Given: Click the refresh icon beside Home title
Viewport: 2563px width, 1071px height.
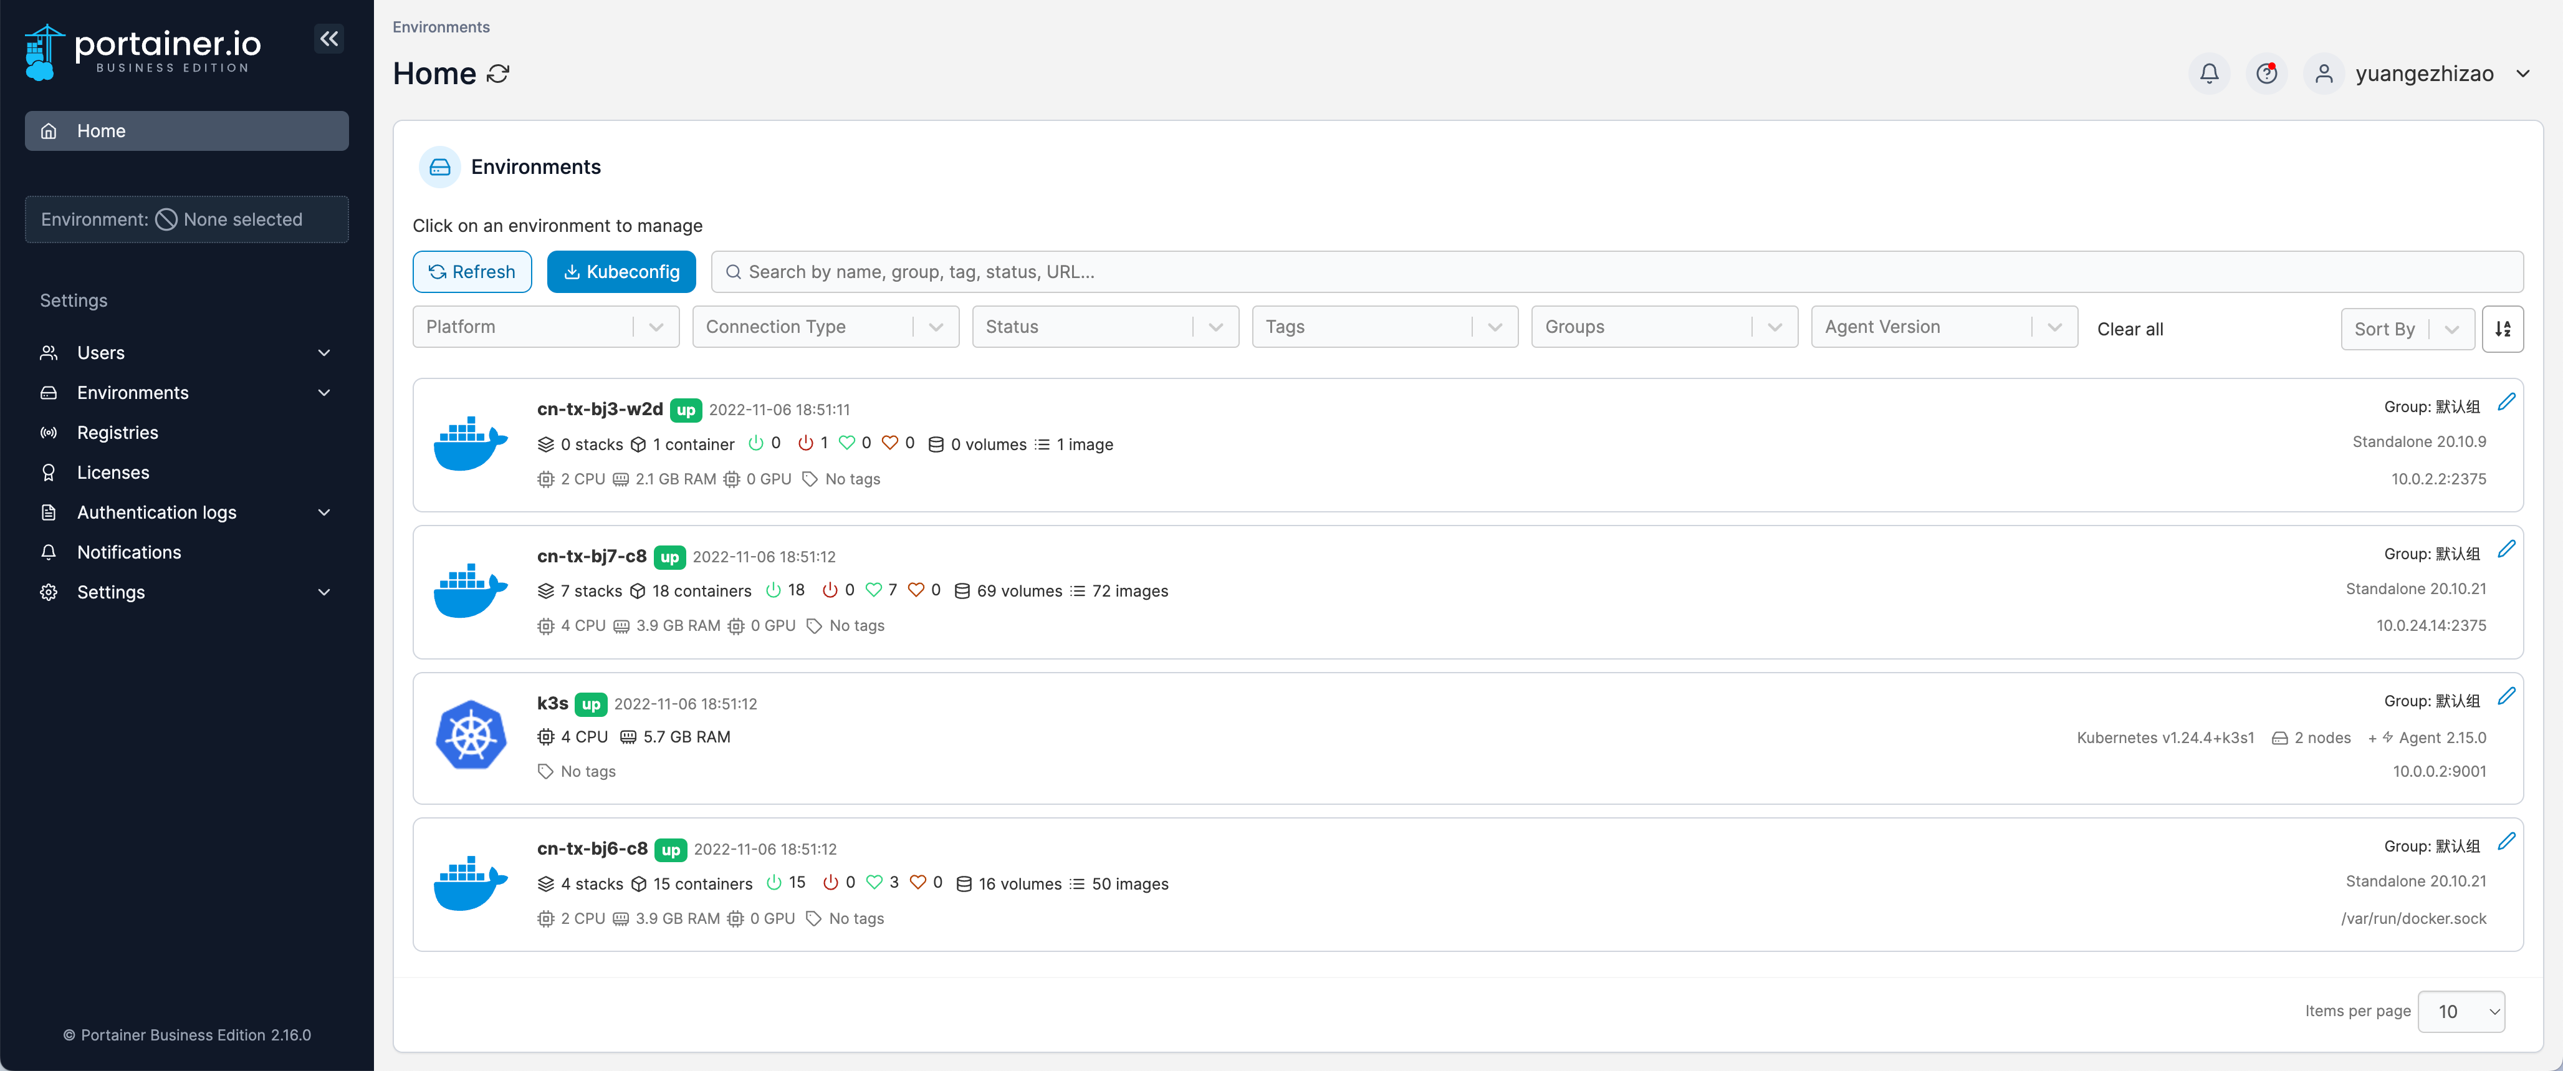Looking at the screenshot, I should [499, 74].
